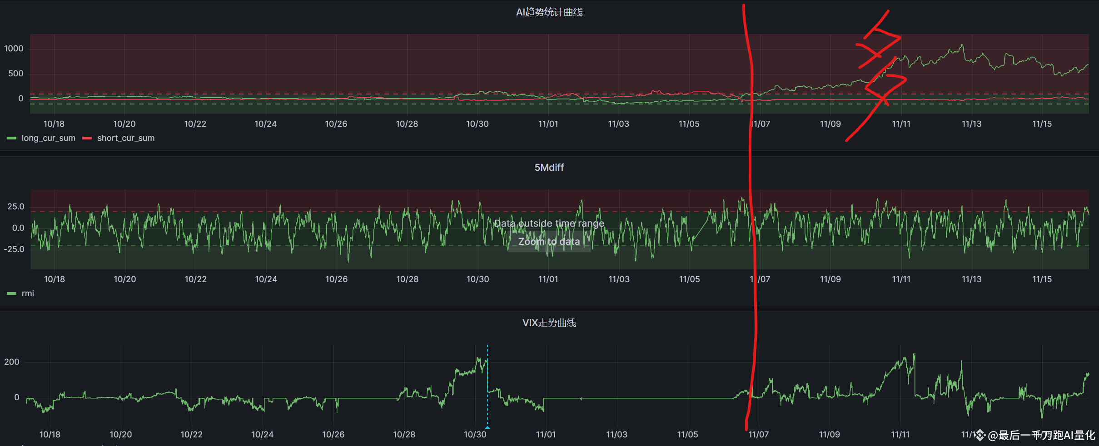1099x446 pixels.
Task: Toggle the rmi series in the legend
Action: click(x=28, y=293)
